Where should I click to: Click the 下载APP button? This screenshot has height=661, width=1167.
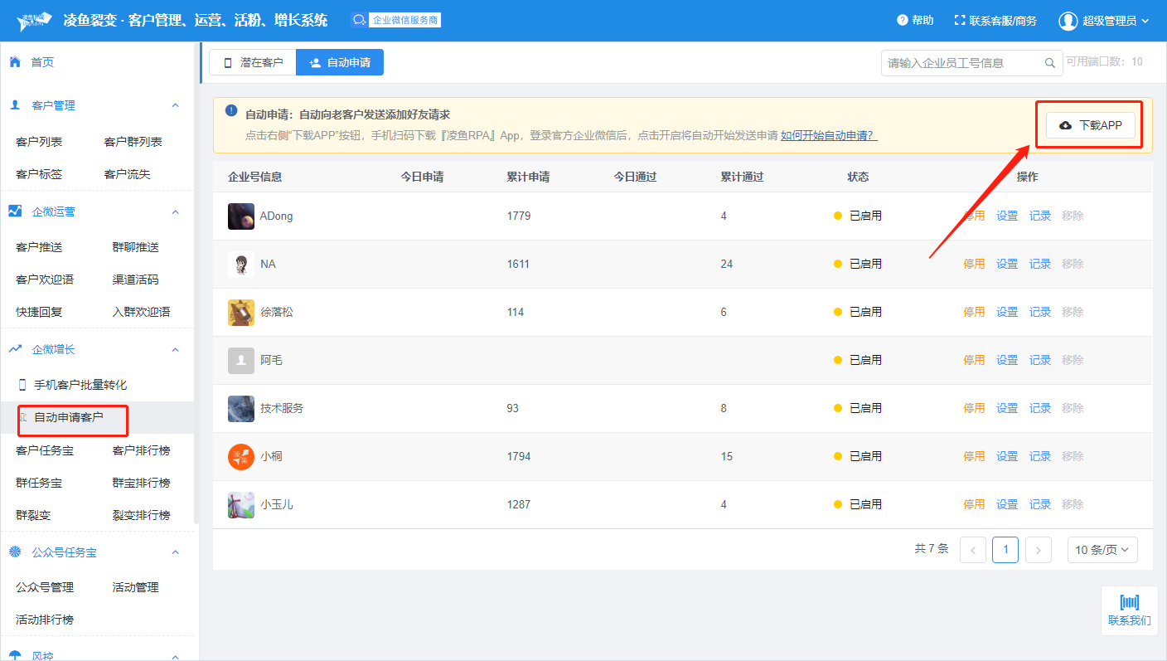(x=1090, y=125)
